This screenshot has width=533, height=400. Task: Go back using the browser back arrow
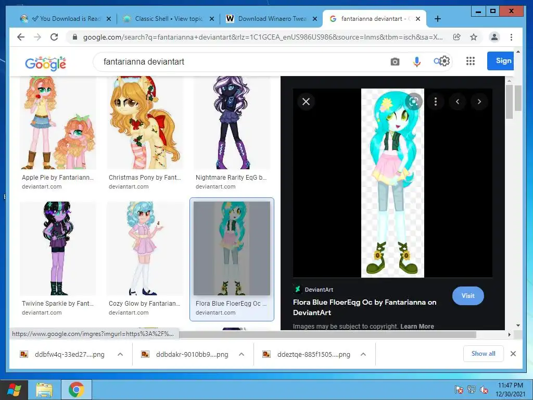pos(21,37)
